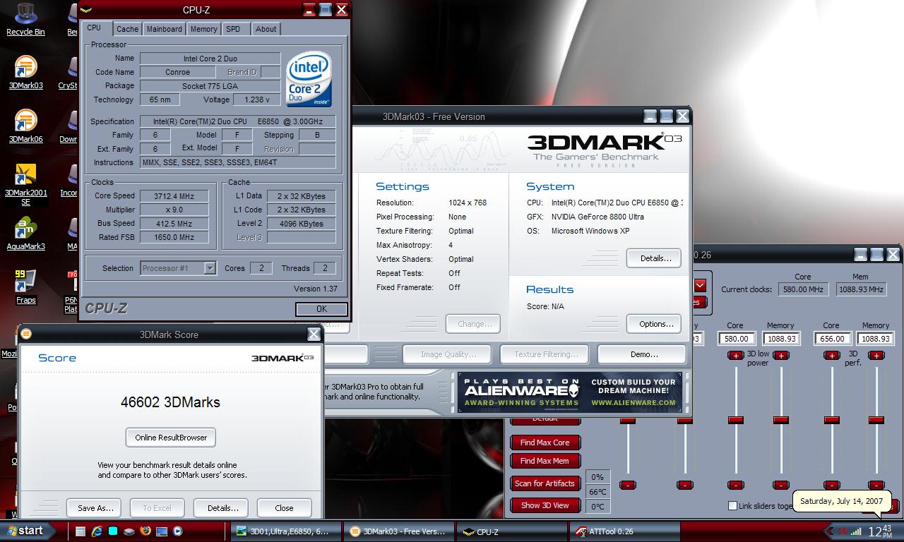The height and width of the screenshot is (542, 904).
Task: Open the 3DMark2001 SE desktop shortcut
Action: 25,184
